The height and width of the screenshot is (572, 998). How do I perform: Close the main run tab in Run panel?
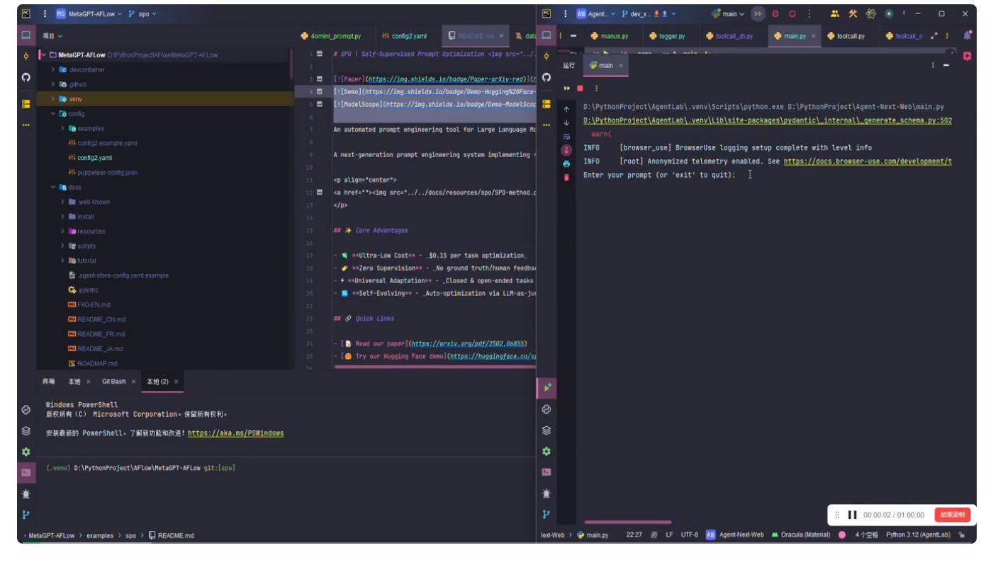621,66
